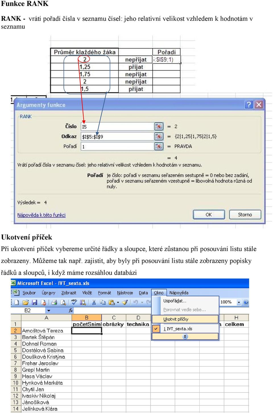Image resolution: width=273 pixels, height=413 pixels.
Task: Click the New workbook icon in Excel toolbar
Action: pyautogui.click(x=16, y=302)
